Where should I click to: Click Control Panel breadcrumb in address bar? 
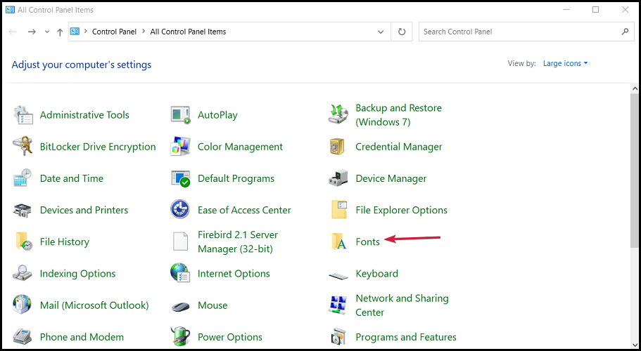pyautogui.click(x=116, y=32)
